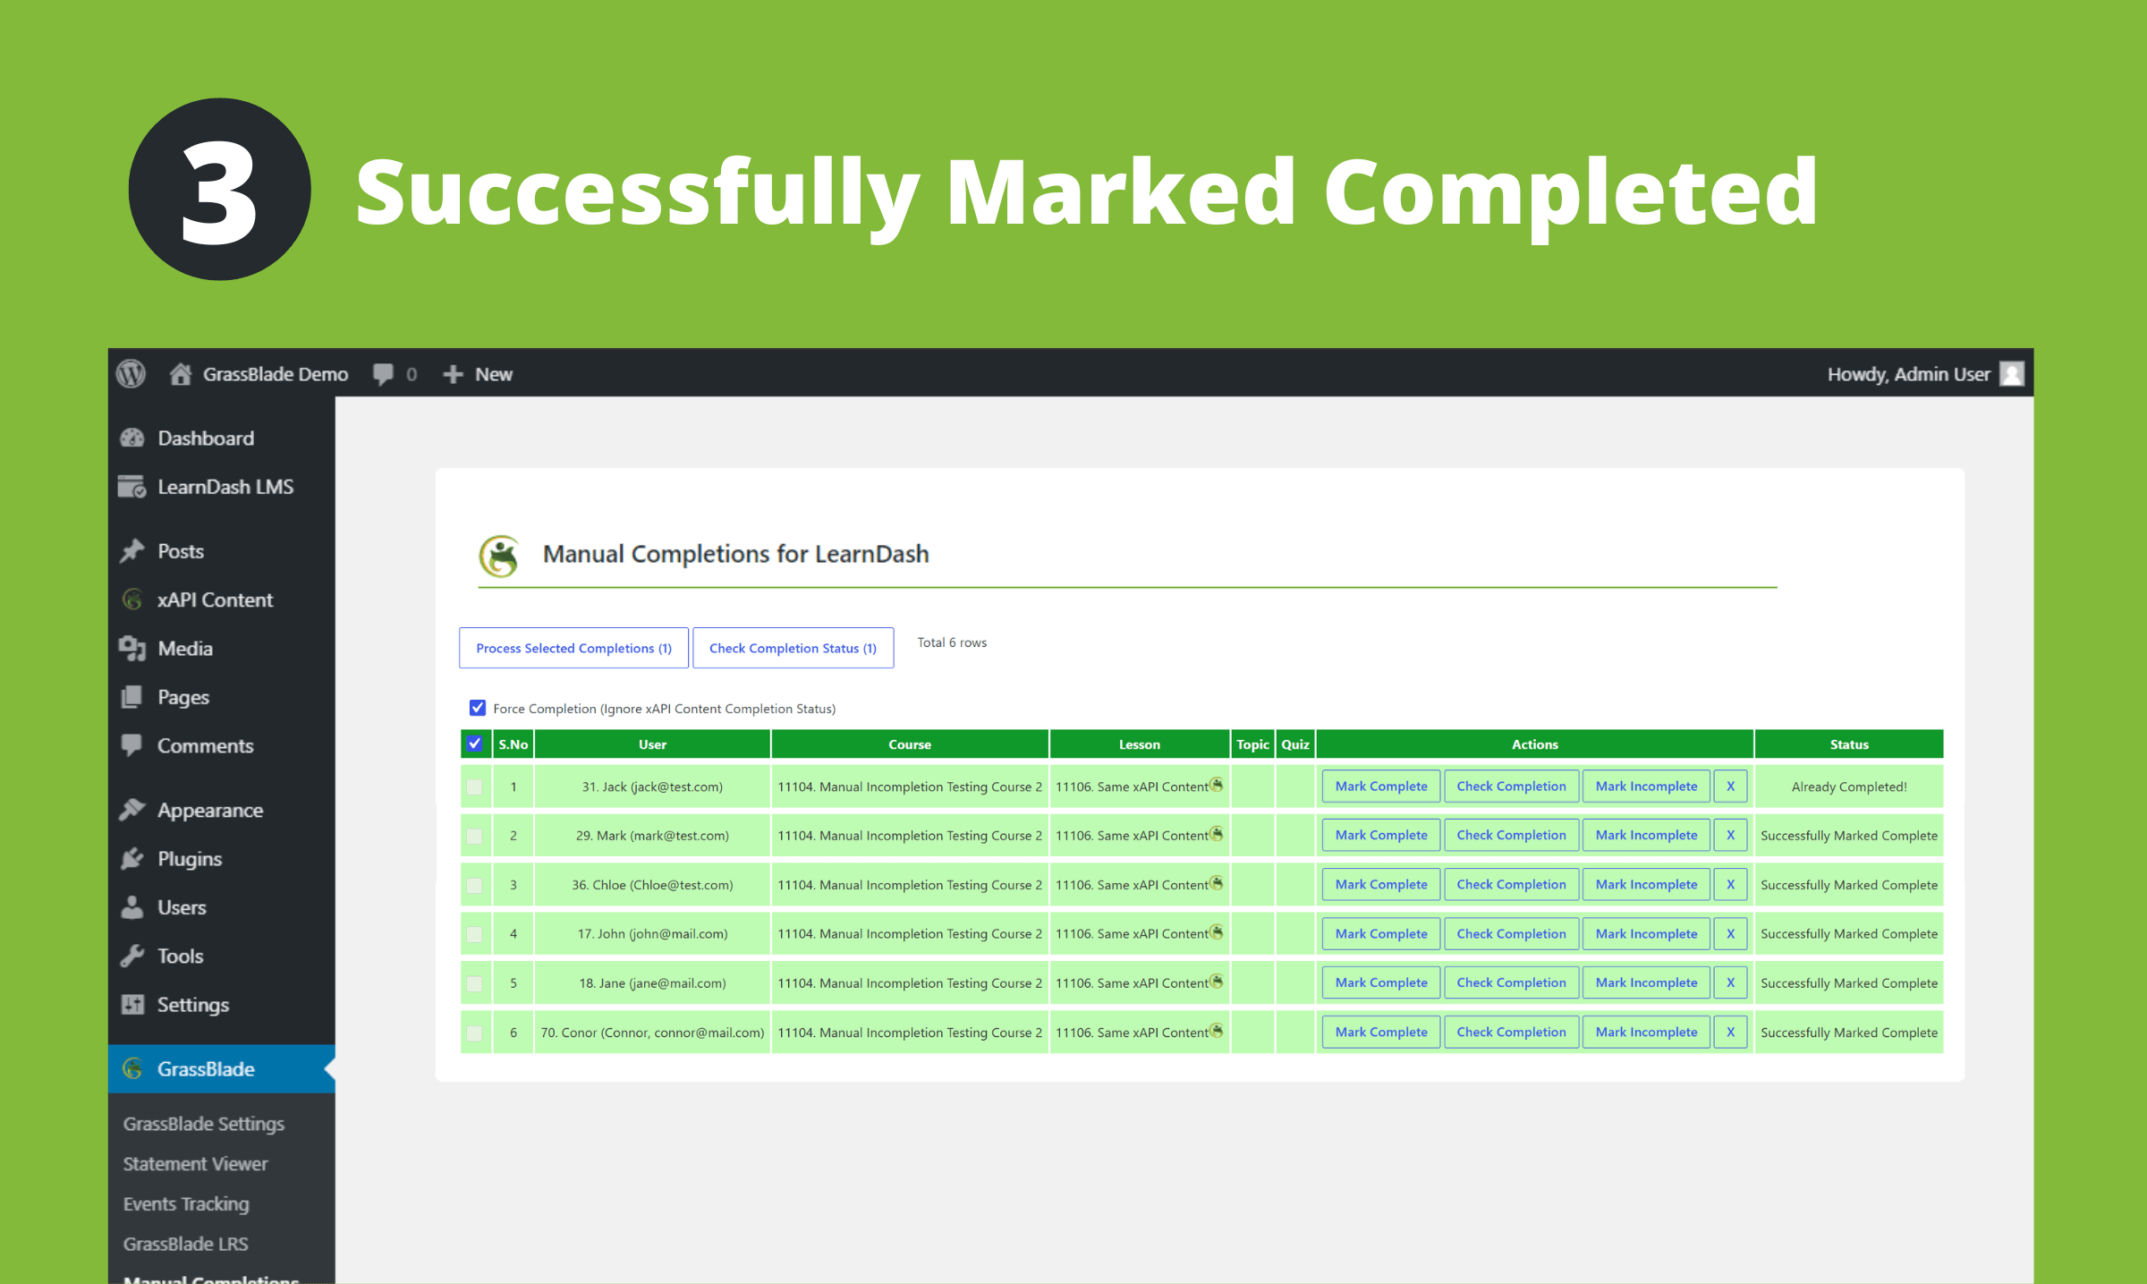Click Check Completion for Jane
Screen dimensions: 2147x1284
point(1511,982)
